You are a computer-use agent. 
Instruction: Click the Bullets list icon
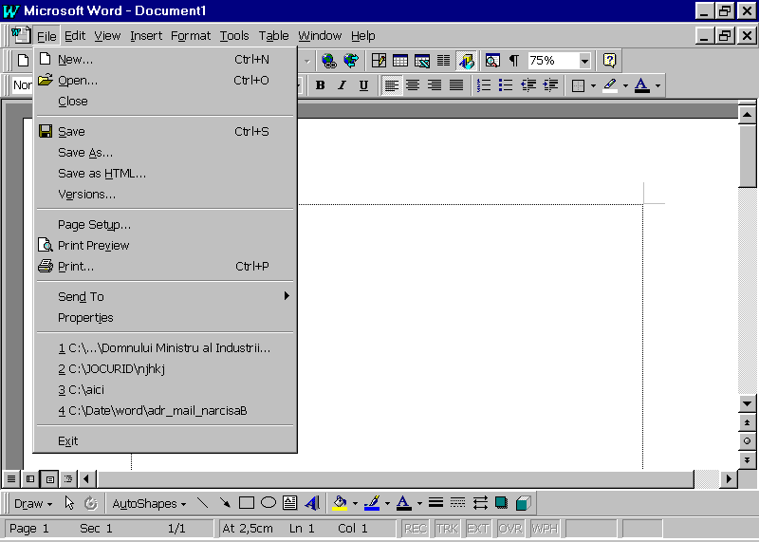click(x=506, y=85)
